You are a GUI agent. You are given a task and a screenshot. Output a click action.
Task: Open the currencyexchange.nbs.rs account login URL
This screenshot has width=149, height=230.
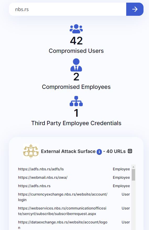[x=63, y=197]
